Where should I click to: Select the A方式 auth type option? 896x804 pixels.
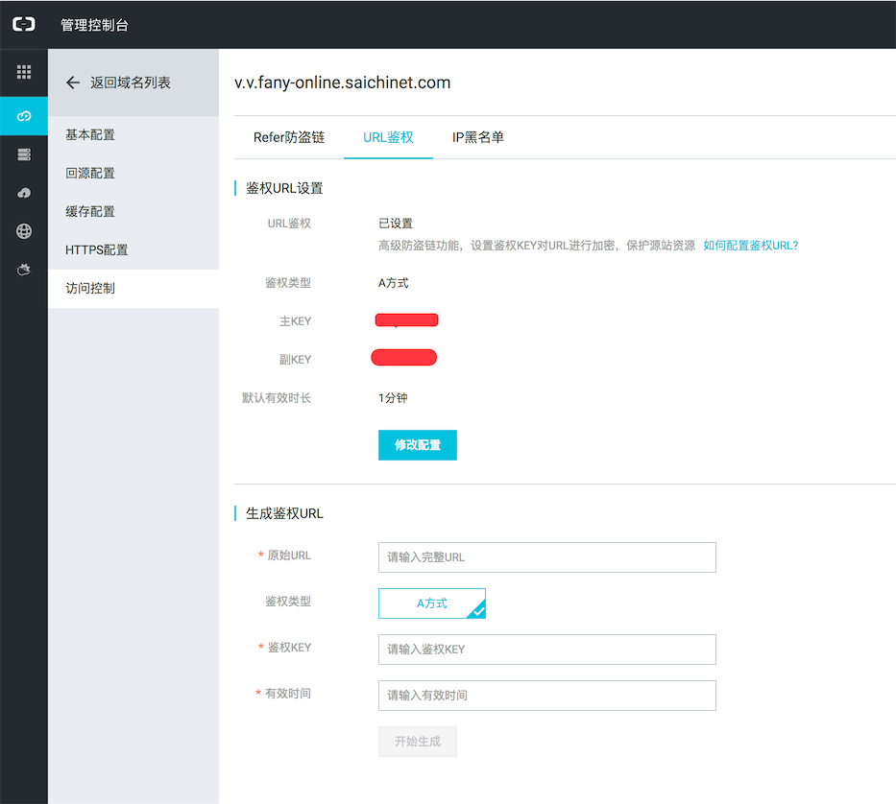(432, 603)
